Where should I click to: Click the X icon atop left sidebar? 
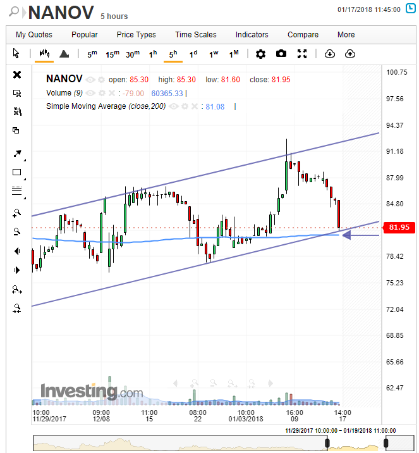pos(17,75)
